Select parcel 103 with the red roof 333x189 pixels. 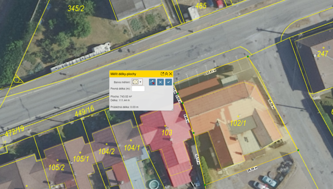(166, 132)
